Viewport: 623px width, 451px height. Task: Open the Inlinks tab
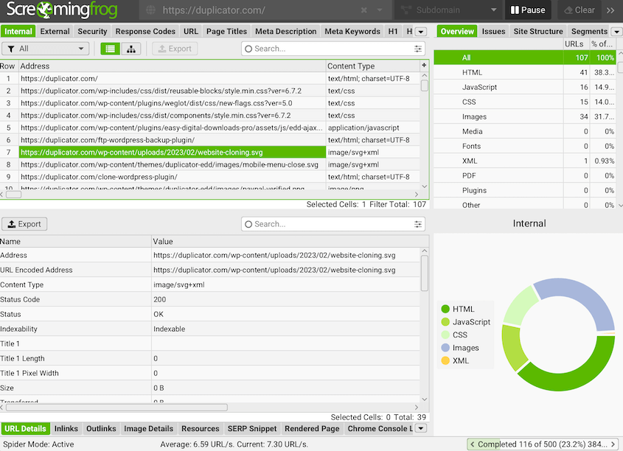coord(66,429)
